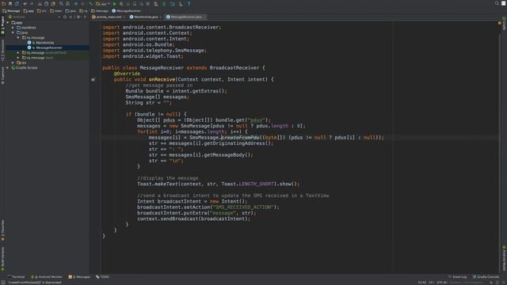Viewport: 507px width, 285px height.
Task: Switch to activity_main.xml editor tab
Action: coord(109,17)
